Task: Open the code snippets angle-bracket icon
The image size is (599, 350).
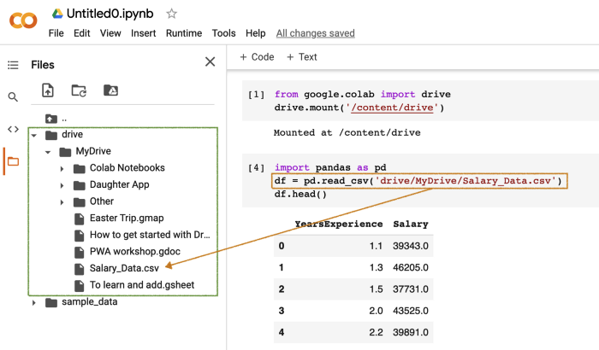Action: coord(13,129)
